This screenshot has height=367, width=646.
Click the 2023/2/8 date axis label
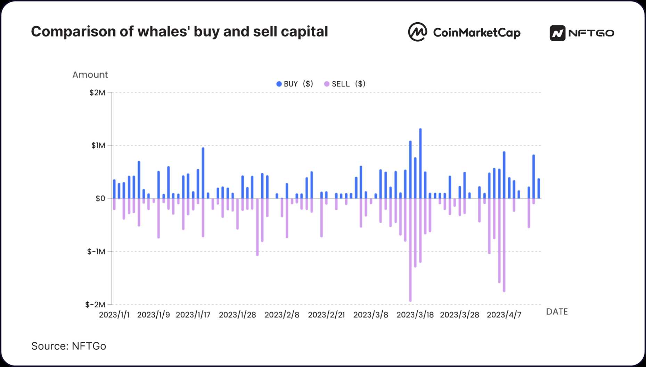tap(282, 315)
